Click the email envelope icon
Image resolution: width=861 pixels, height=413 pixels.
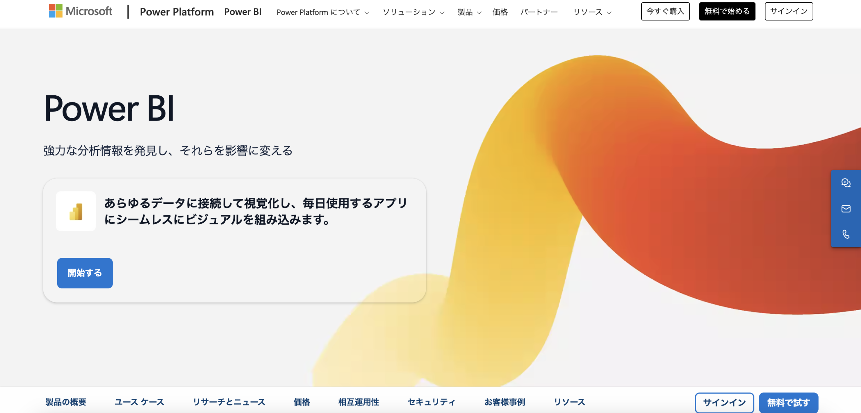tap(846, 209)
